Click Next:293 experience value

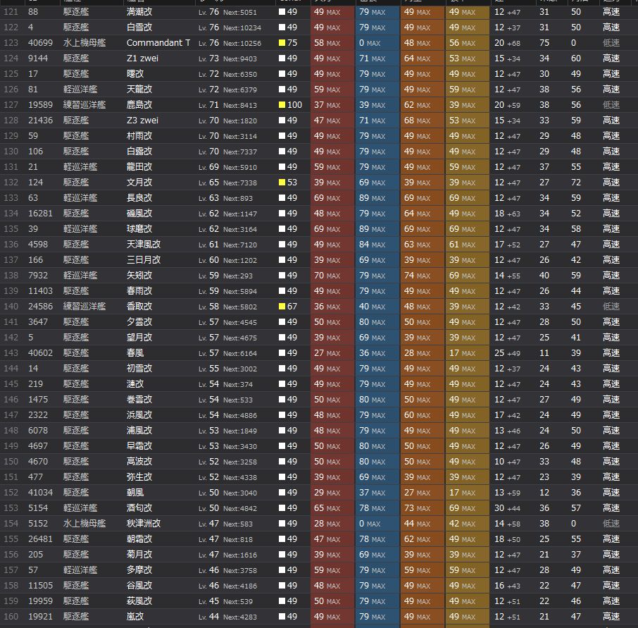click(237, 276)
